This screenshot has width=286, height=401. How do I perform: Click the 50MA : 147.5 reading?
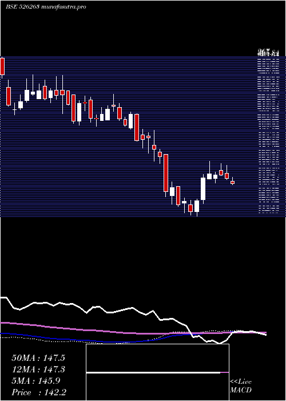[x=38, y=358]
